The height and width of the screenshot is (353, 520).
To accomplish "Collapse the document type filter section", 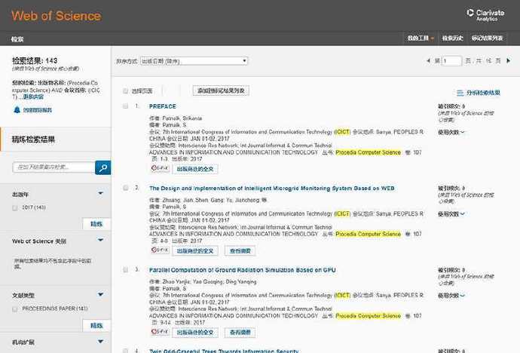I will [x=100, y=294].
